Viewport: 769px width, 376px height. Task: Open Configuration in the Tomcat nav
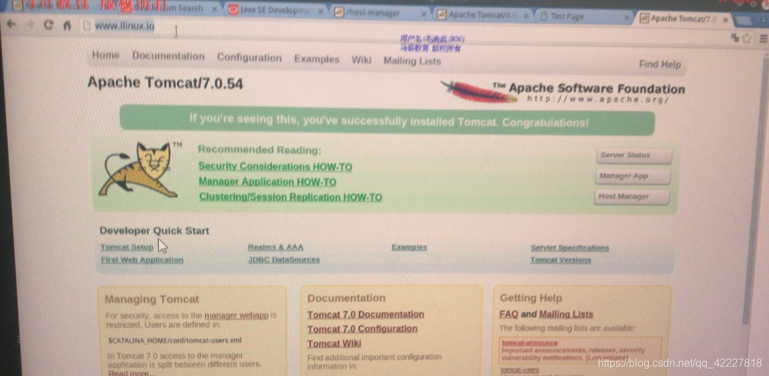(249, 57)
